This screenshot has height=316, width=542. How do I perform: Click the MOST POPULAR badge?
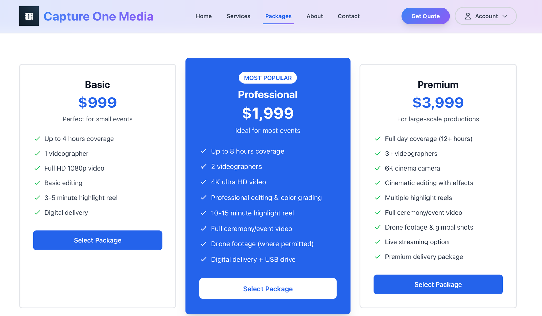coord(268,78)
